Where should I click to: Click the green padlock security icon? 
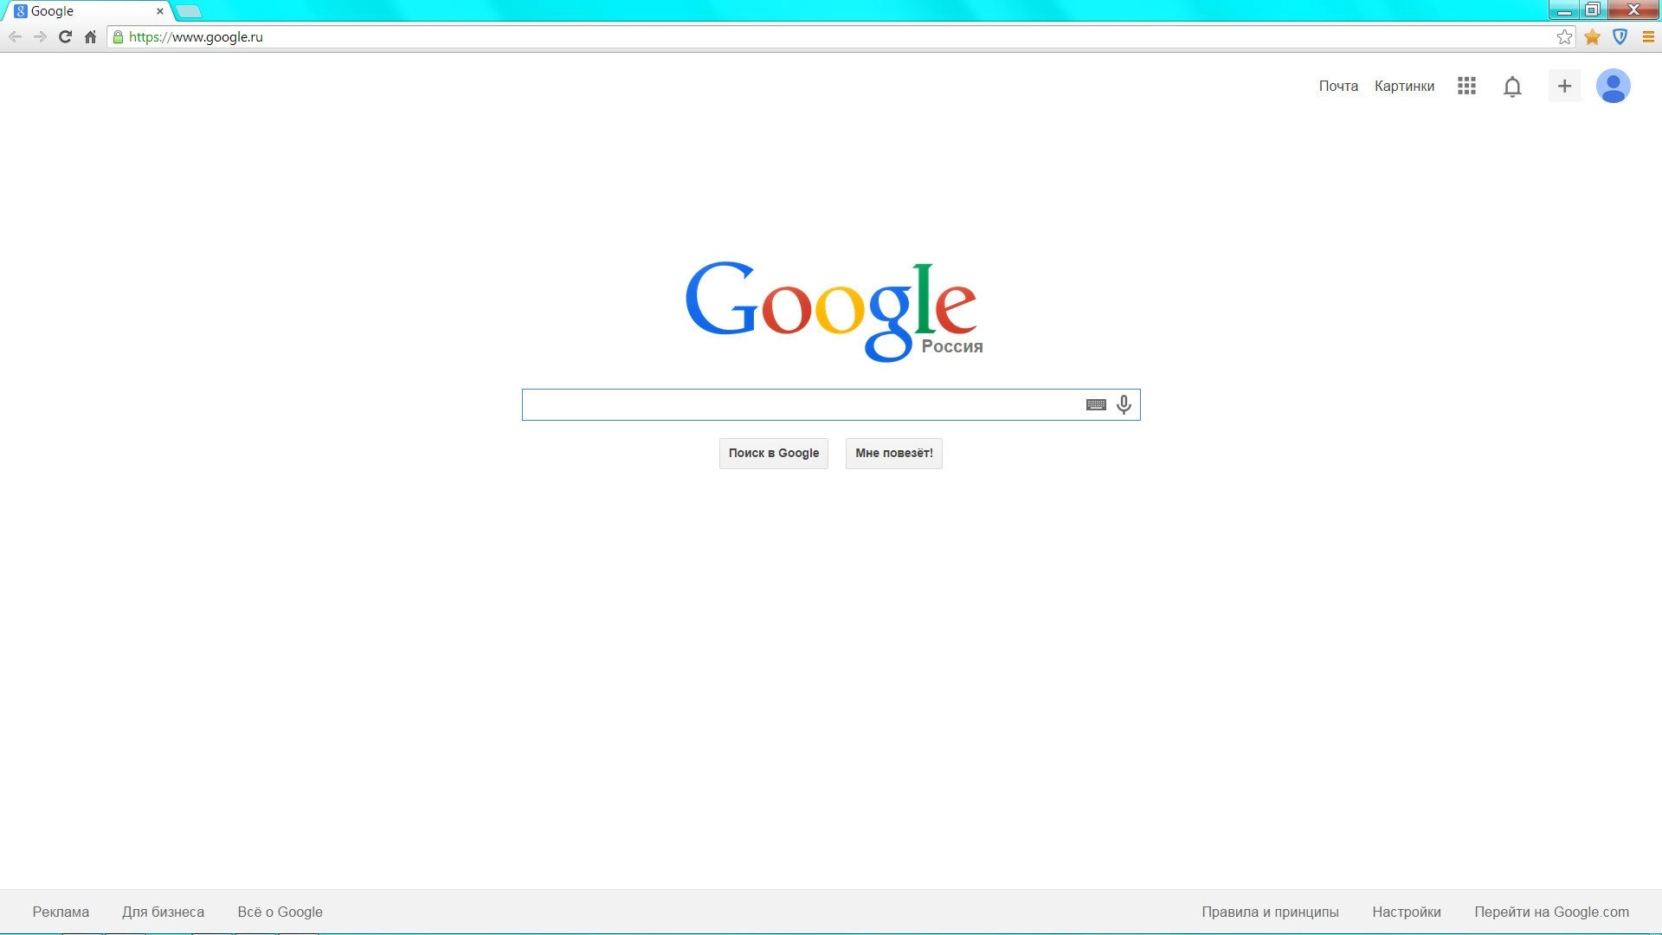(119, 37)
